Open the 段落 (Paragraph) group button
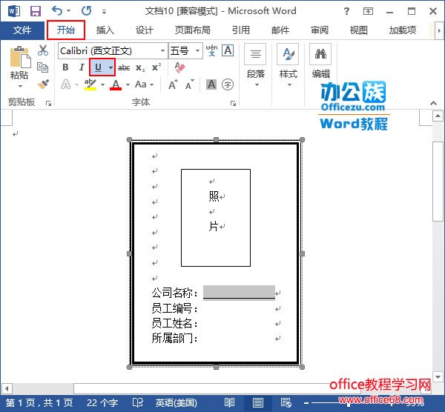445x412 pixels. [255, 66]
